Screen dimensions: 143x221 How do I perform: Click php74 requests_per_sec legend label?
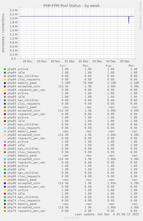pos(26,211)
